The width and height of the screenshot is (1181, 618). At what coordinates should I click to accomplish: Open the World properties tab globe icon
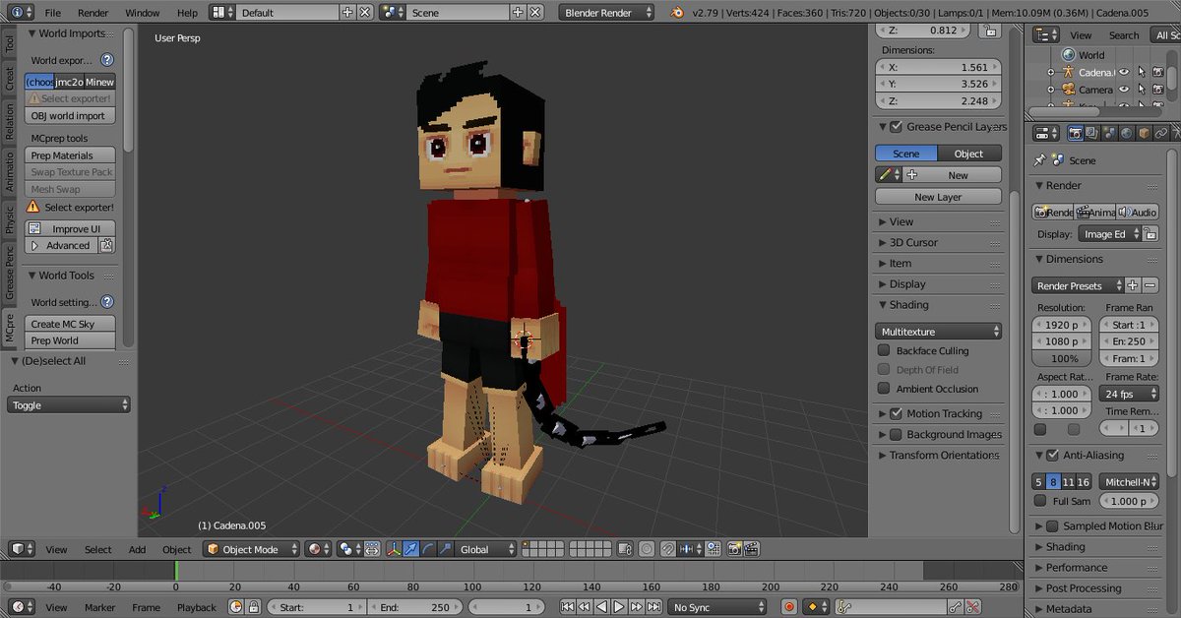point(1127,133)
